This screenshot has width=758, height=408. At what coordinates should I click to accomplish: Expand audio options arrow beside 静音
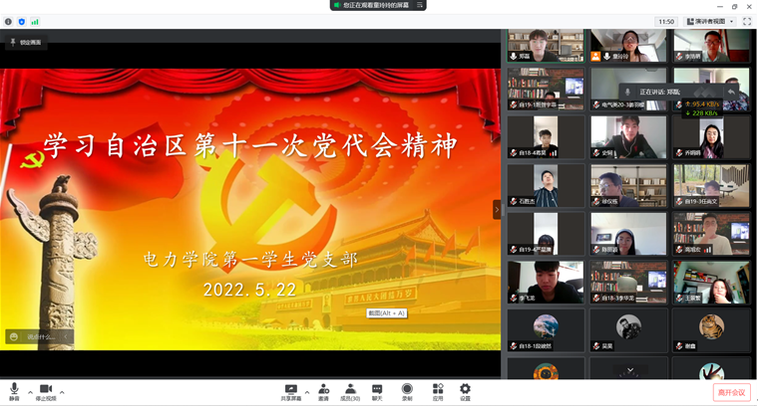click(x=31, y=392)
